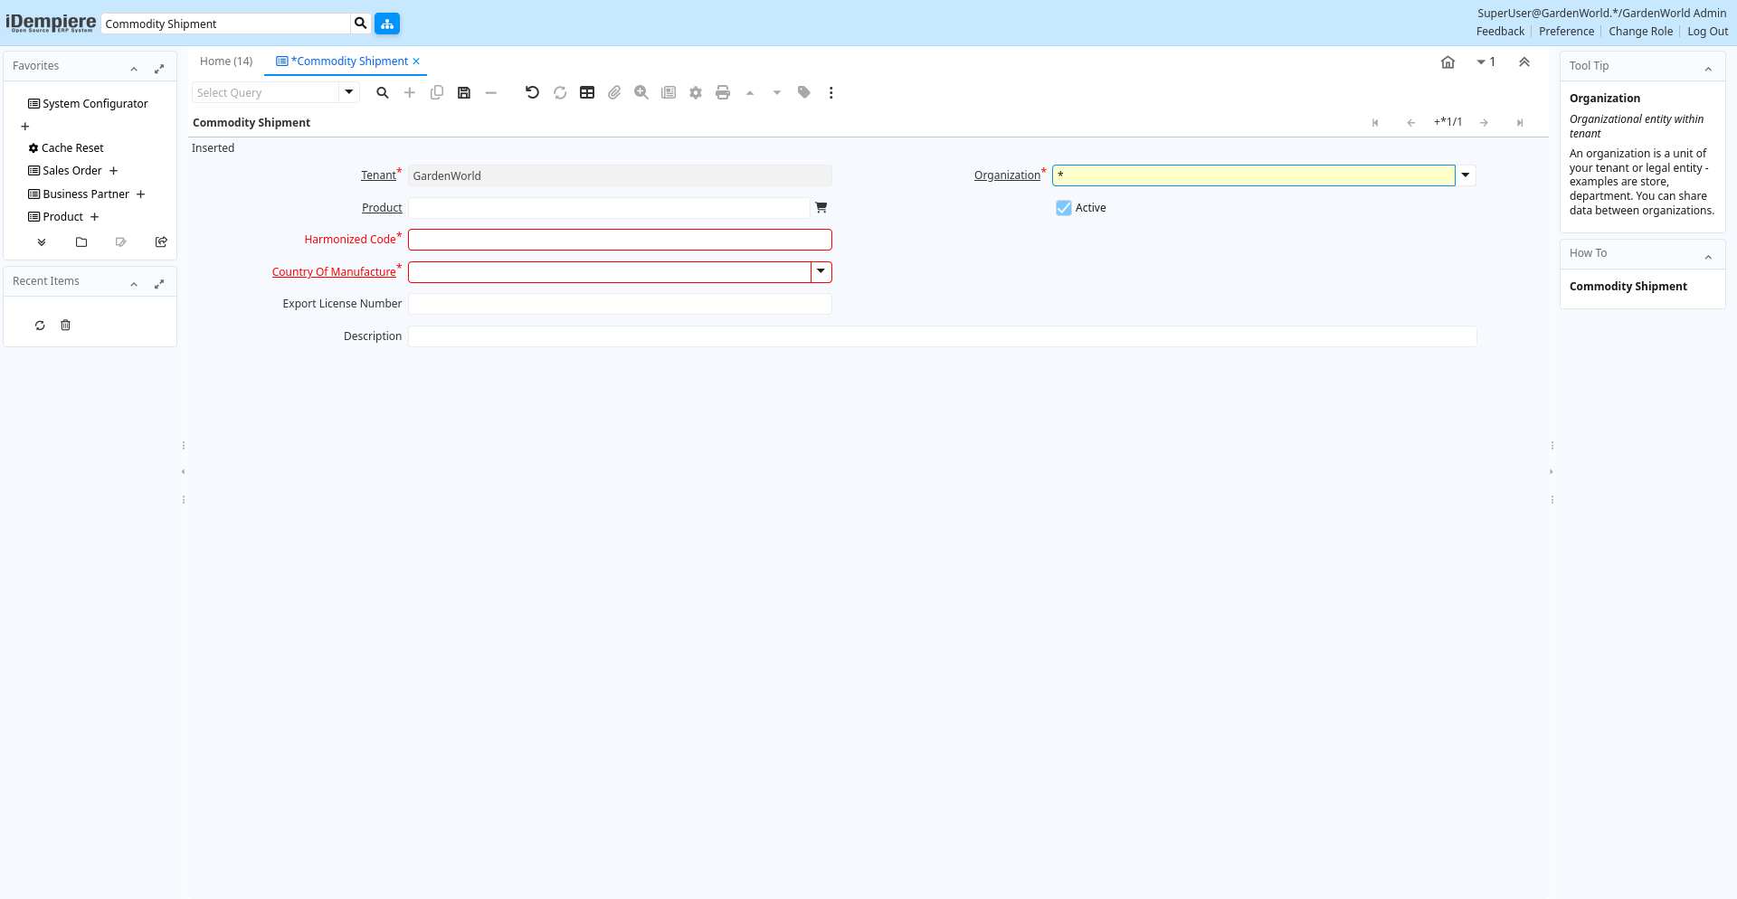The width and height of the screenshot is (1737, 899).
Task: Collapse the Favorites panel
Action: point(134,69)
